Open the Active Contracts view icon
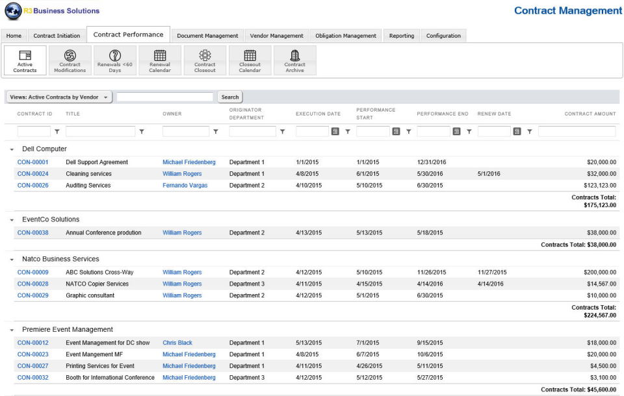 tap(25, 60)
